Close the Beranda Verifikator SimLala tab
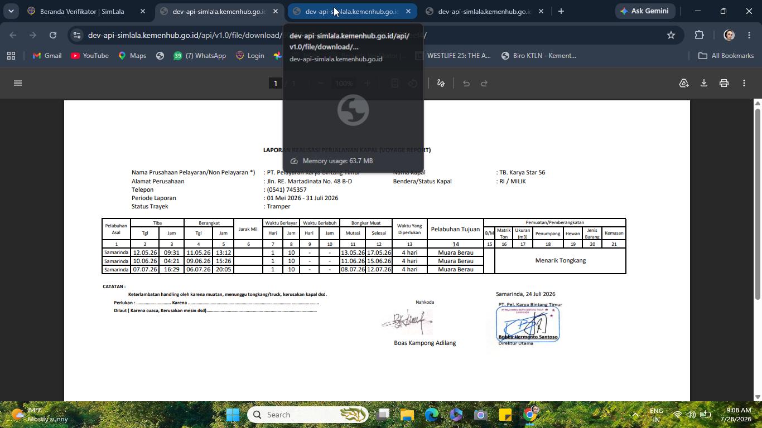The width and height of the screenshot is (762, 428). [143, 11]
